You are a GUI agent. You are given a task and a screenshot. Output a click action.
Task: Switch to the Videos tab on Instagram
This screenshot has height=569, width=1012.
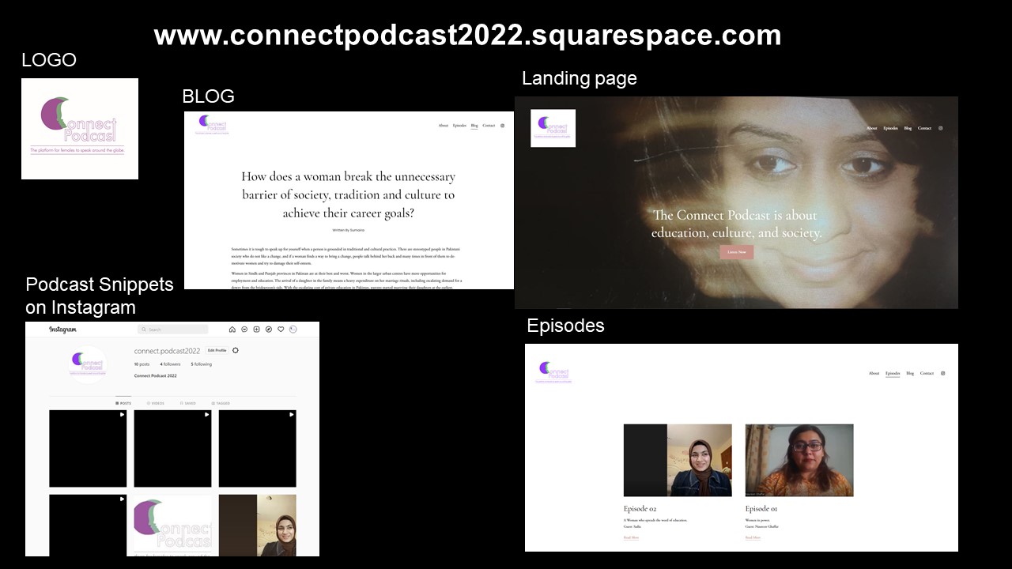[156, 403]
